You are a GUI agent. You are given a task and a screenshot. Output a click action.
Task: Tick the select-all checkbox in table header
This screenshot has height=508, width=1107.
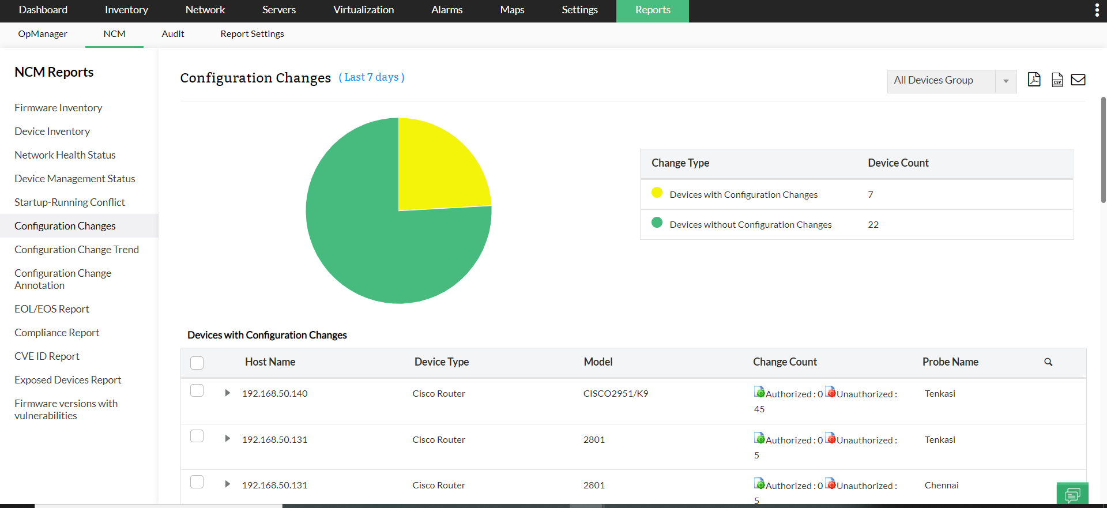[x=197, y=363]
